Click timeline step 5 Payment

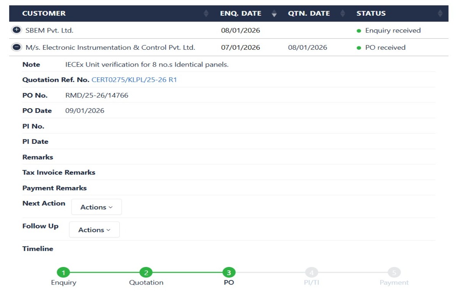[x=394, y=273]
